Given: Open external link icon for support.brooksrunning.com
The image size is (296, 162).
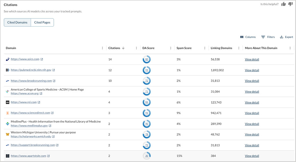Looking at the screenshot, I should click(57, 145).
